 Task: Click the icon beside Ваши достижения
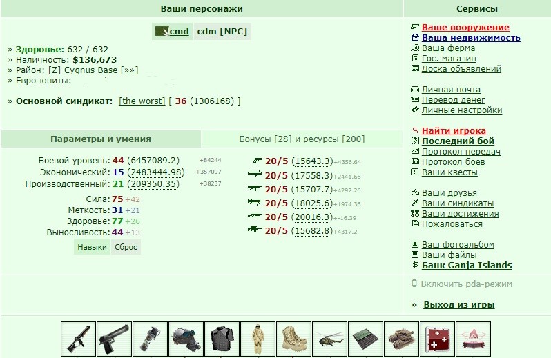point(415,213)
